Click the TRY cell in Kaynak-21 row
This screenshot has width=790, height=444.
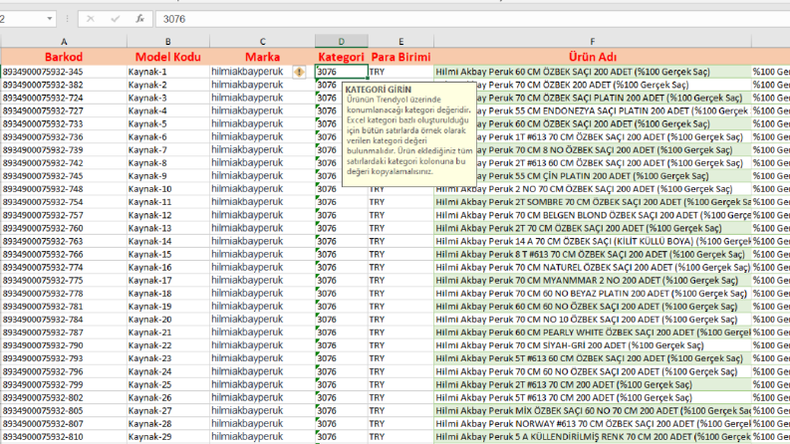click(x=400, y=333)
